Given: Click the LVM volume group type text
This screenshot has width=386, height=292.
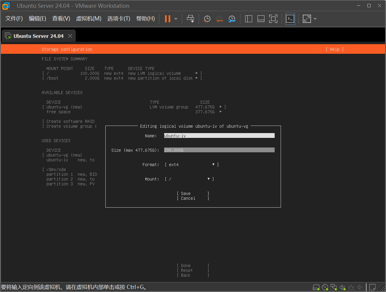Looking at the screenshot, I should pyautogui.click(x=169, y=107).
